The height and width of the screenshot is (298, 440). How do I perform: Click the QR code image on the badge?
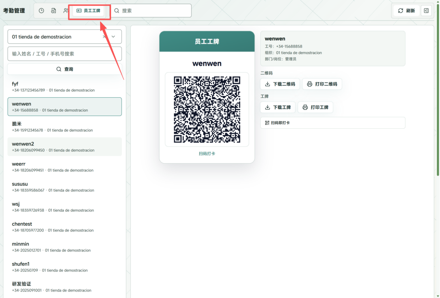(207, 109)
